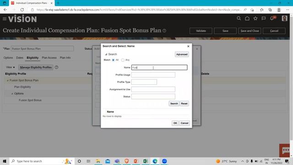The width and height of the screenshot is (293, 165).
Task: Open the Watchlist flag icon
Action: click(x=264, y=18)
